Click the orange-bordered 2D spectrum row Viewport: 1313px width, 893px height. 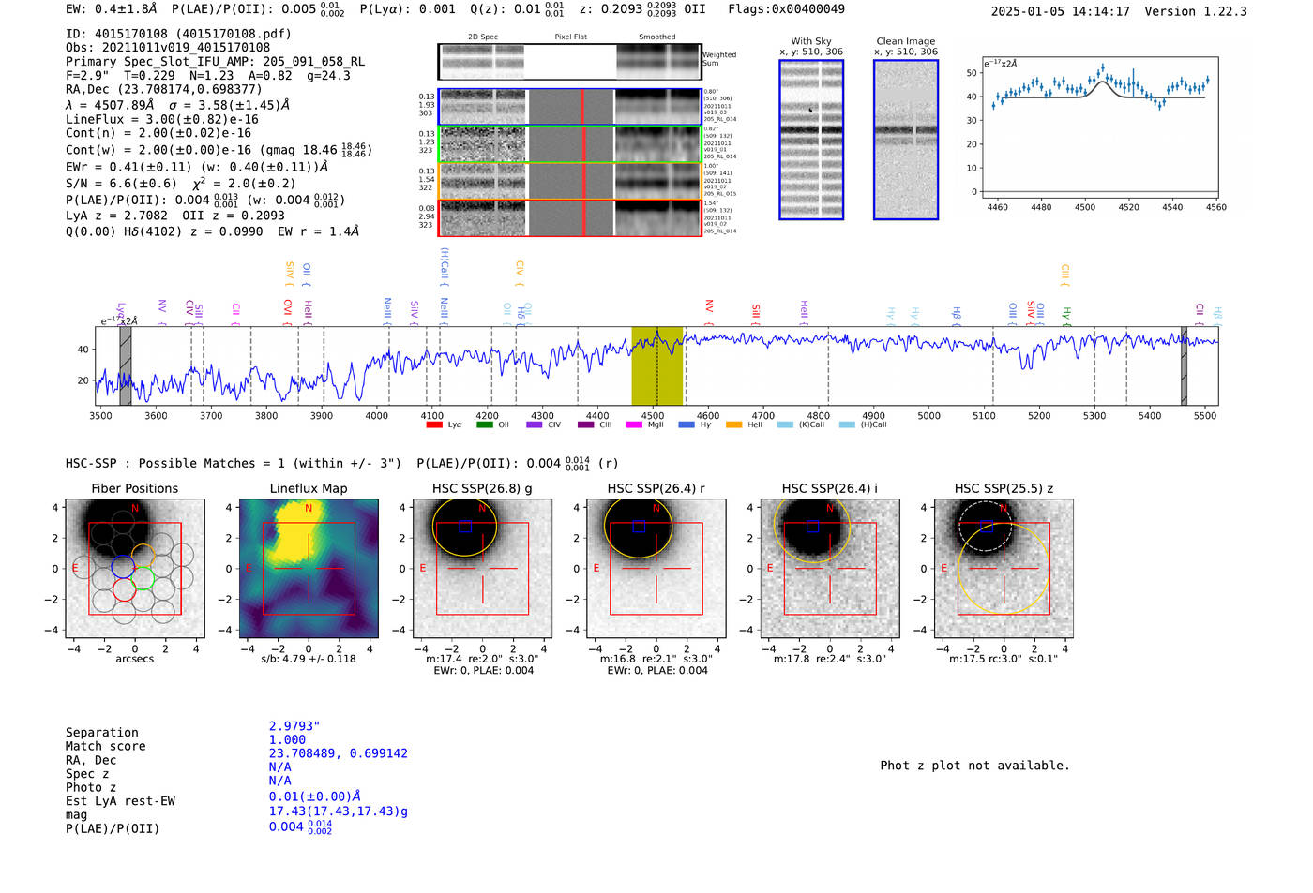(x=569, y=181)
